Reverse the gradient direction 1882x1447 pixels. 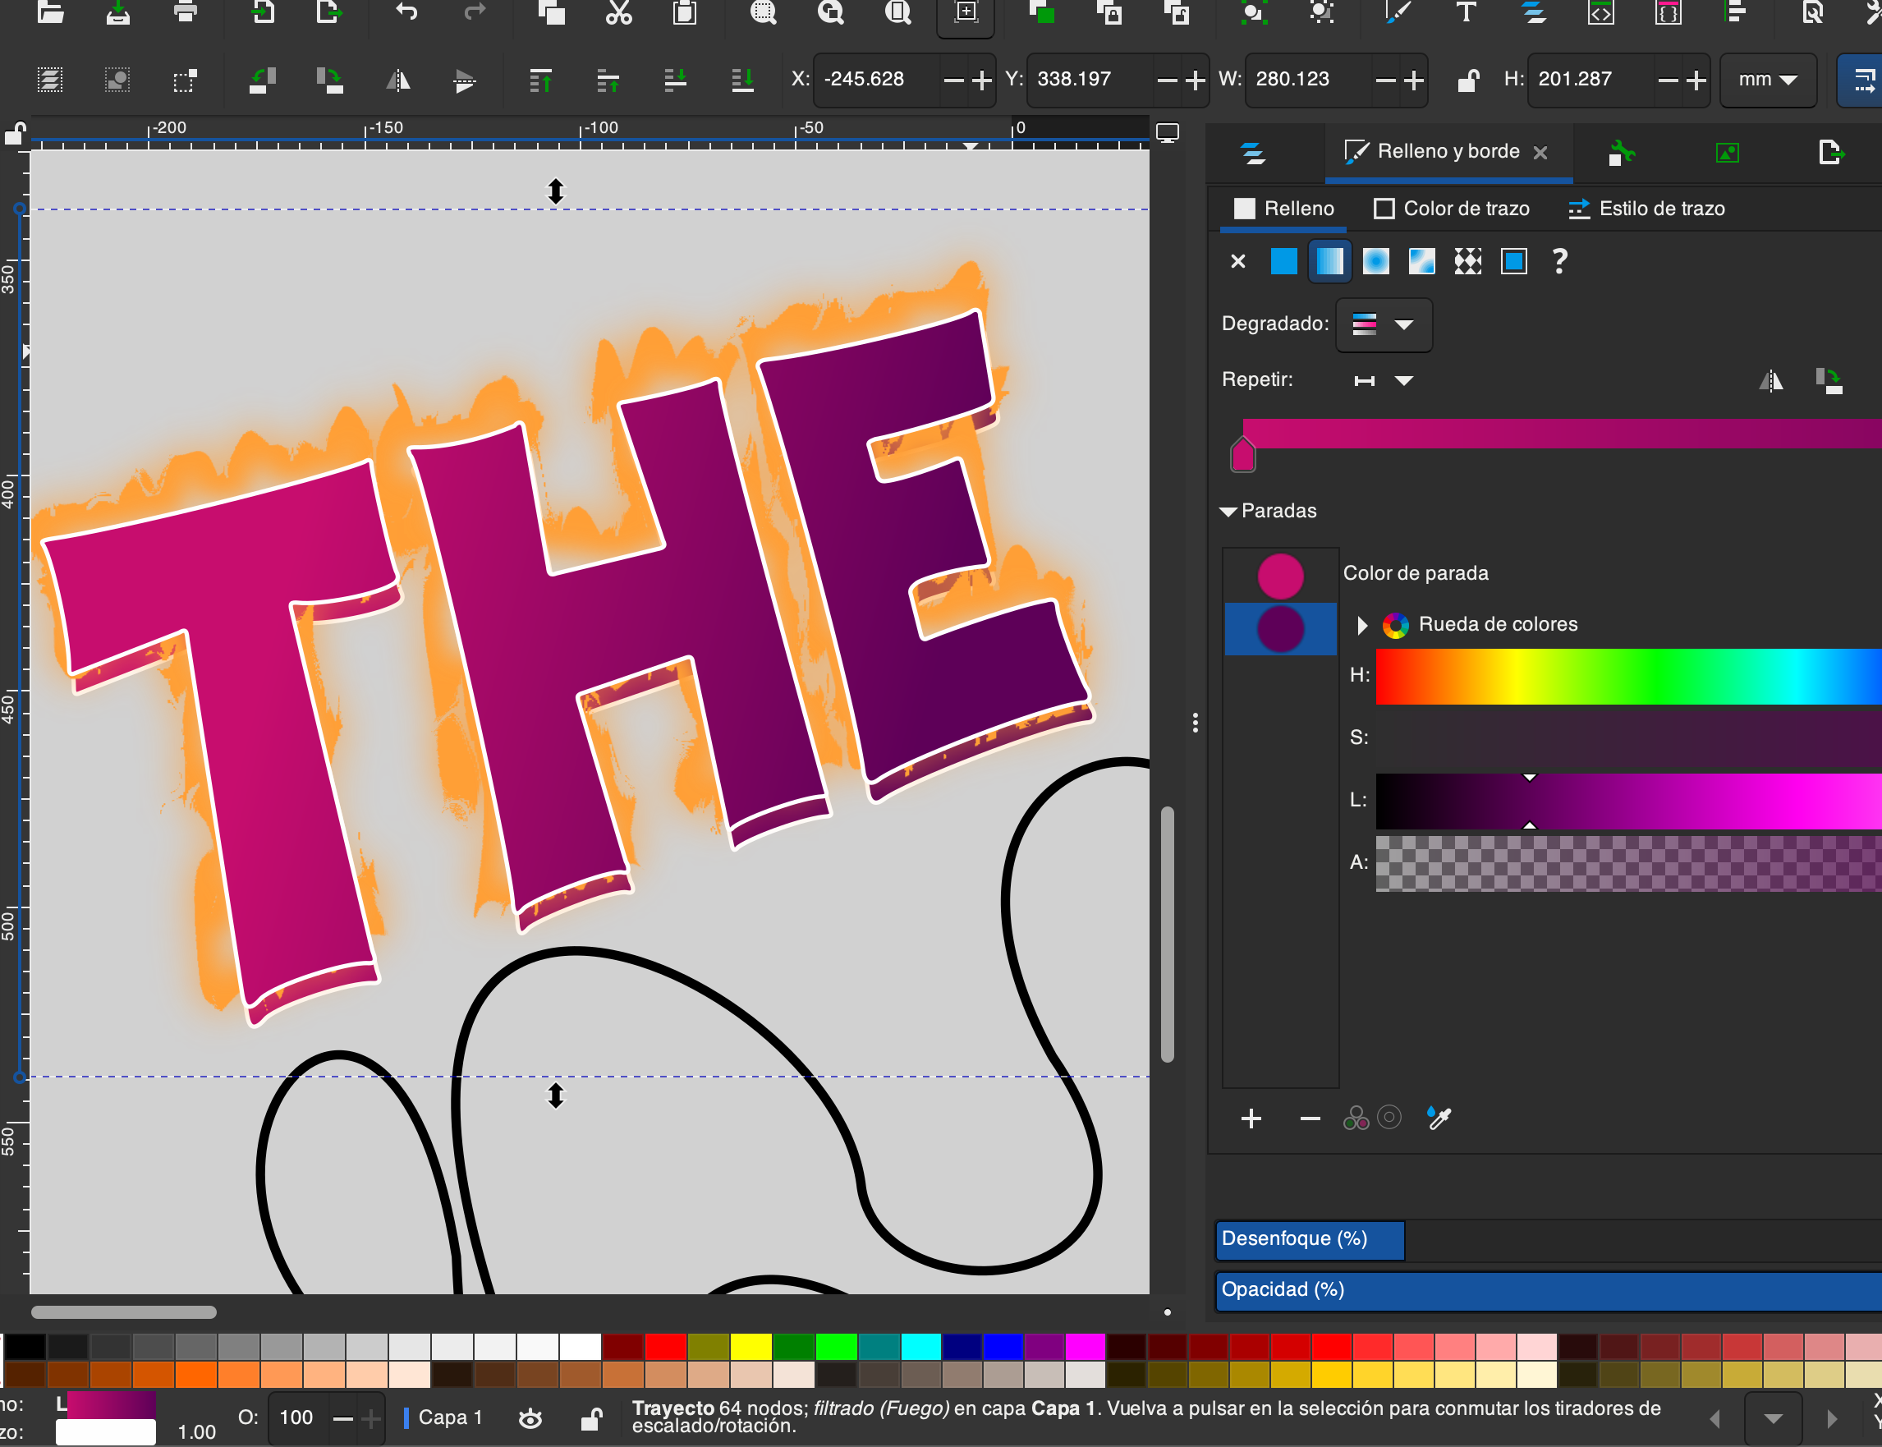(x=1771, y=380)
